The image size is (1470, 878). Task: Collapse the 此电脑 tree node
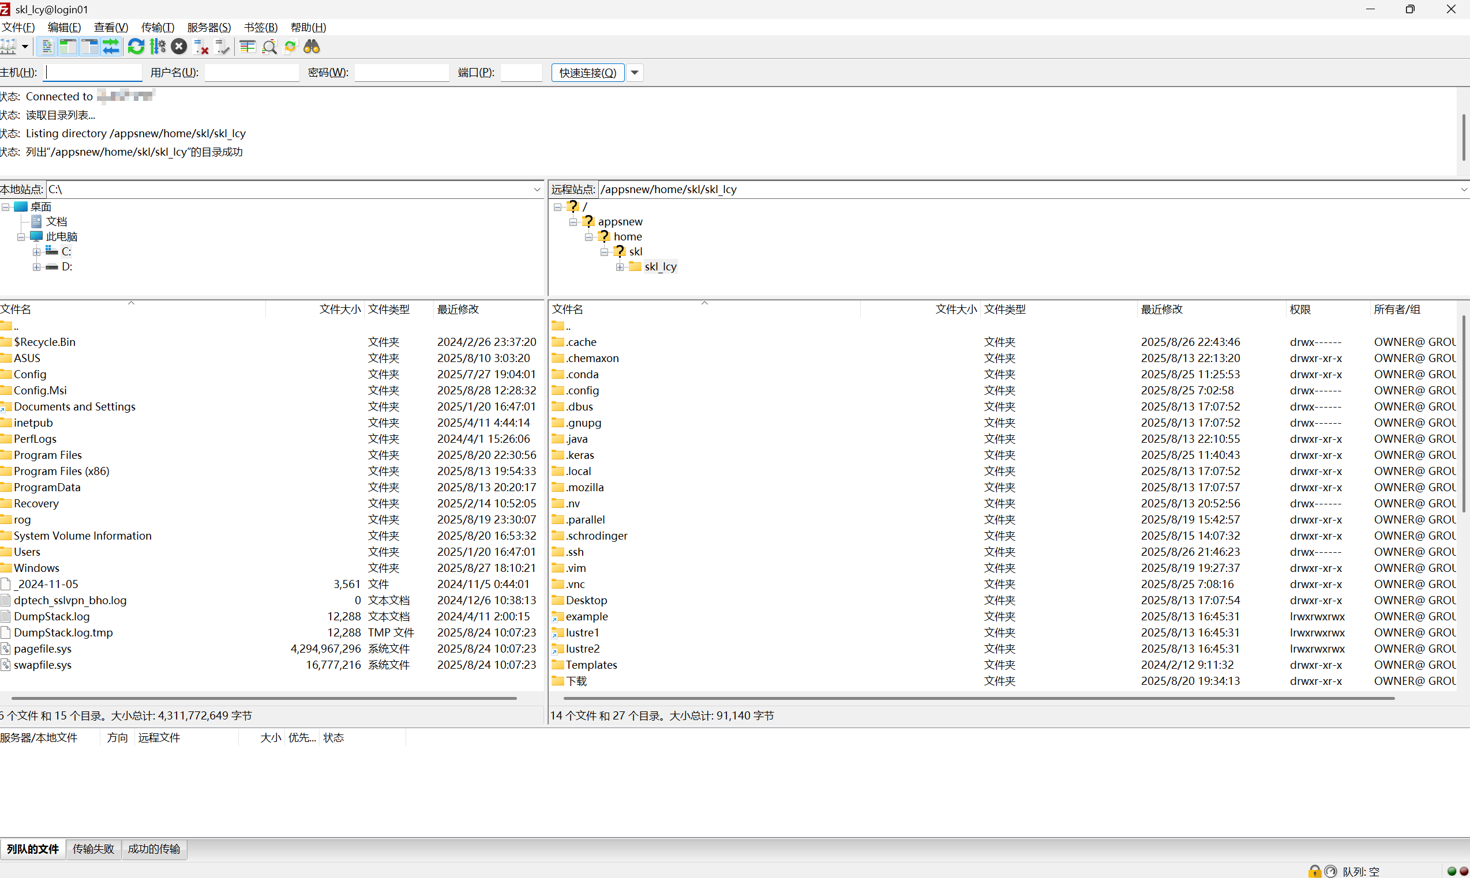point(21,237)
